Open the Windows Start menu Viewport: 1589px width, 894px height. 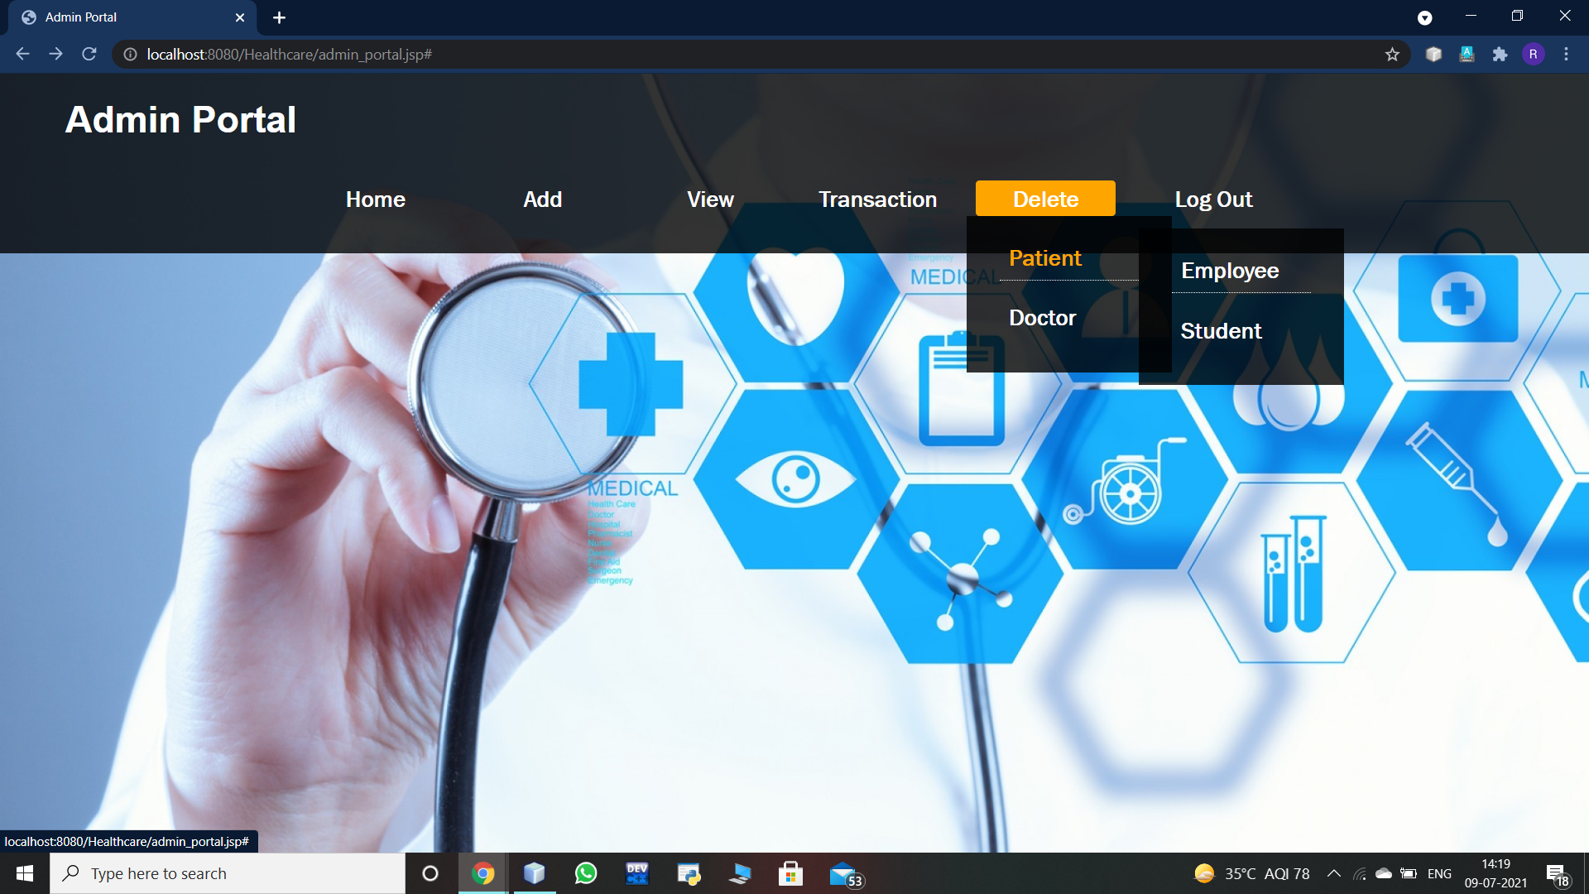[25, 873]
